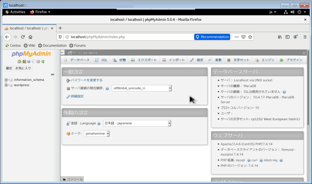Open the SQL tab
312x184 pixels.
101,60
